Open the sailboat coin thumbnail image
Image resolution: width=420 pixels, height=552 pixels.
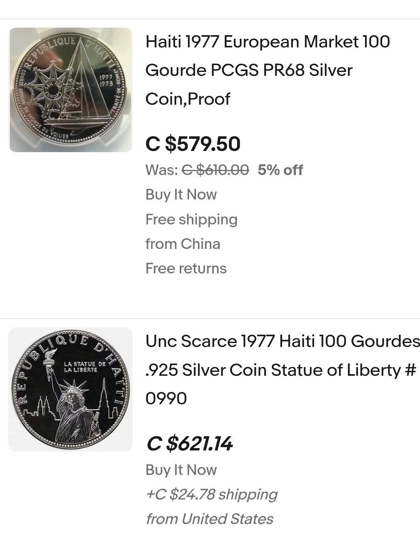coord(70,90)
